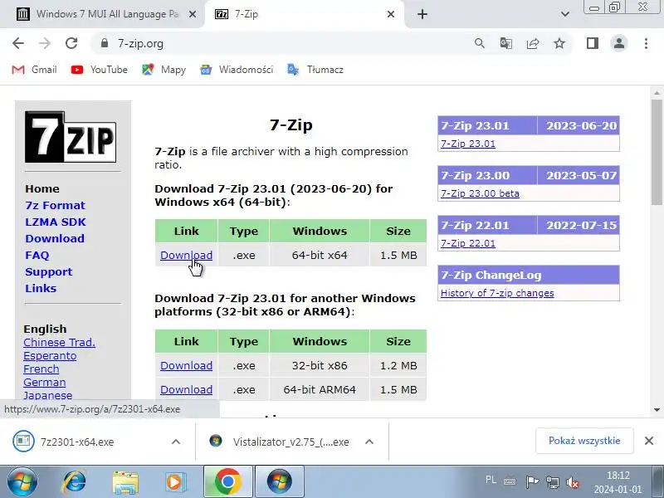The height and width of the screenshot is (498, 664).
Task: Launch Internet Explorer from taskbar
Action: (x=75, y=481)
